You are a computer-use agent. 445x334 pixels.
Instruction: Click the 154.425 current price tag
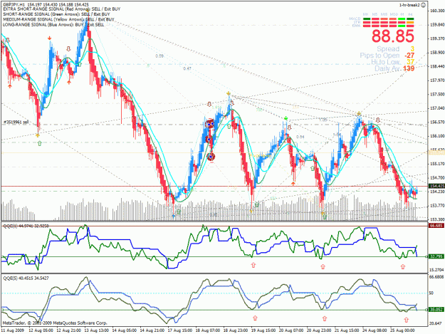tap(436, 186)
